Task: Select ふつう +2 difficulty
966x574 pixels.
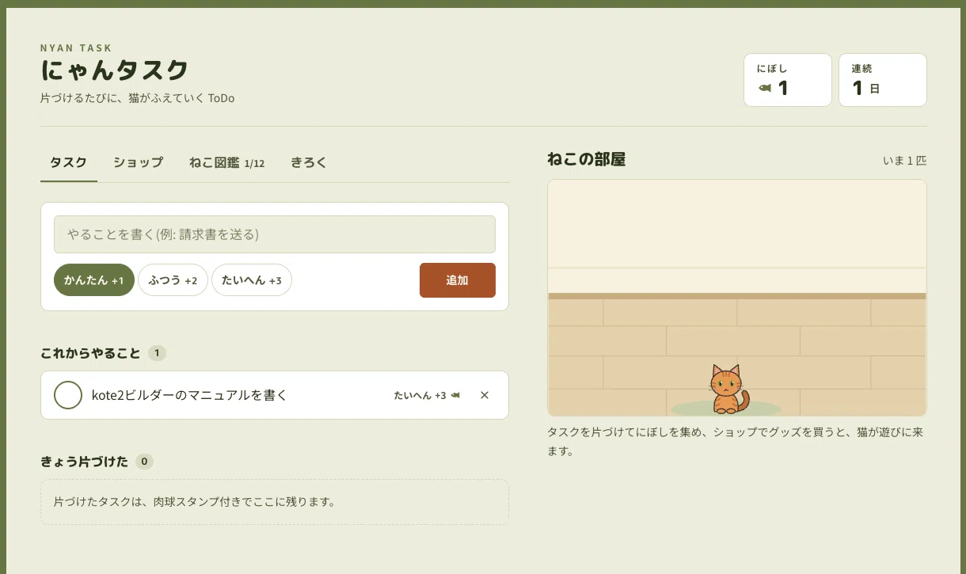Action: coord(173,280)
